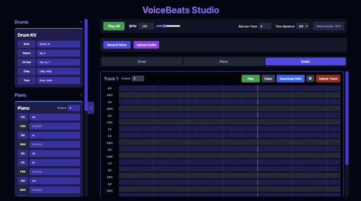
Task: Click the Hi-hat drum label button
Action: pos(26,62)
